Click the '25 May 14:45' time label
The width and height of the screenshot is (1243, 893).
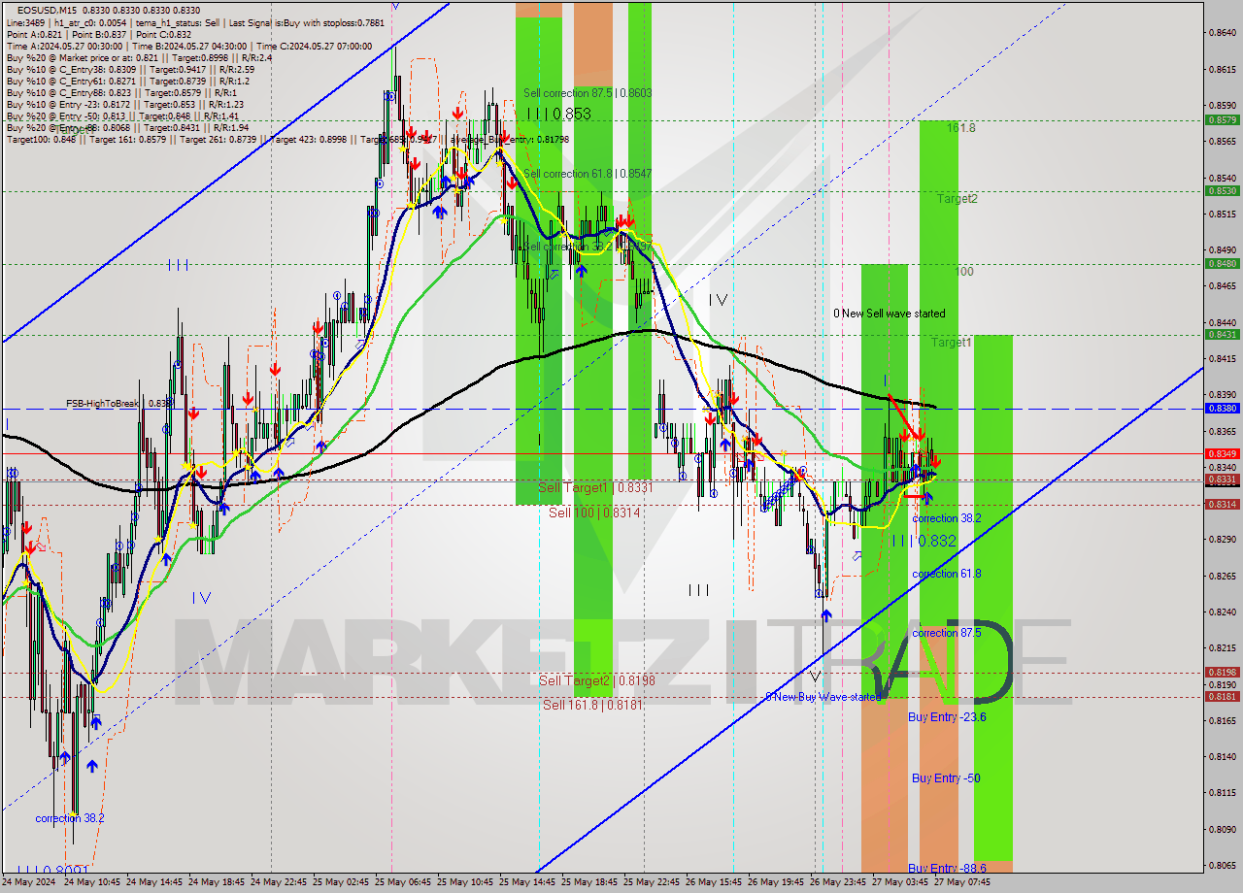click(x=528, y=882)
